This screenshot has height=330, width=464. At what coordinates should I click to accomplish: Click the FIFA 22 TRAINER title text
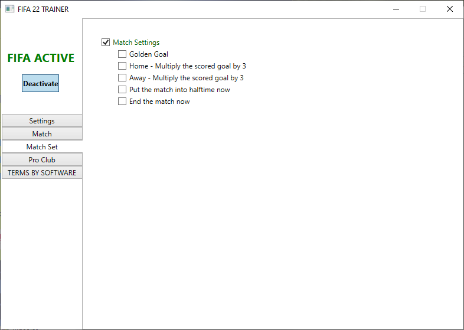(43, 9)
